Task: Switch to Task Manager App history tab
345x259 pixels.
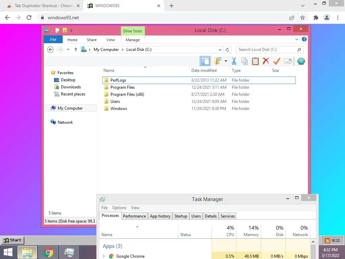Action: pos(160,216)
